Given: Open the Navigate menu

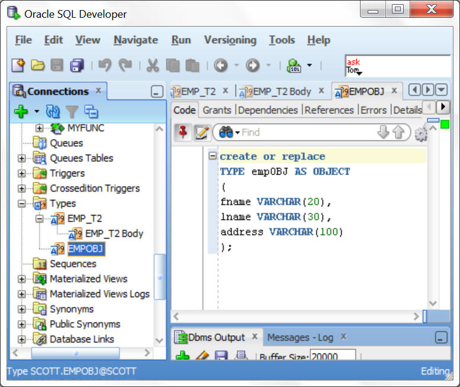Looking at the screenshot, I should click(136, 40).
